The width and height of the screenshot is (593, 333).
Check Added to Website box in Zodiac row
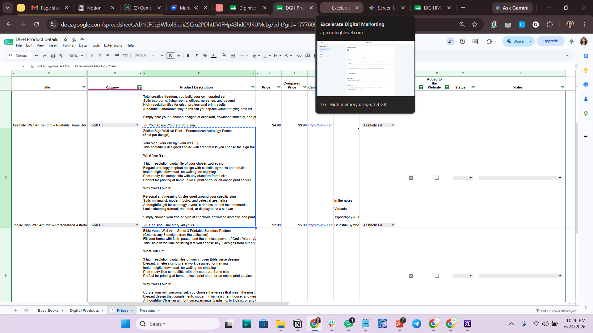click(437, 178)
